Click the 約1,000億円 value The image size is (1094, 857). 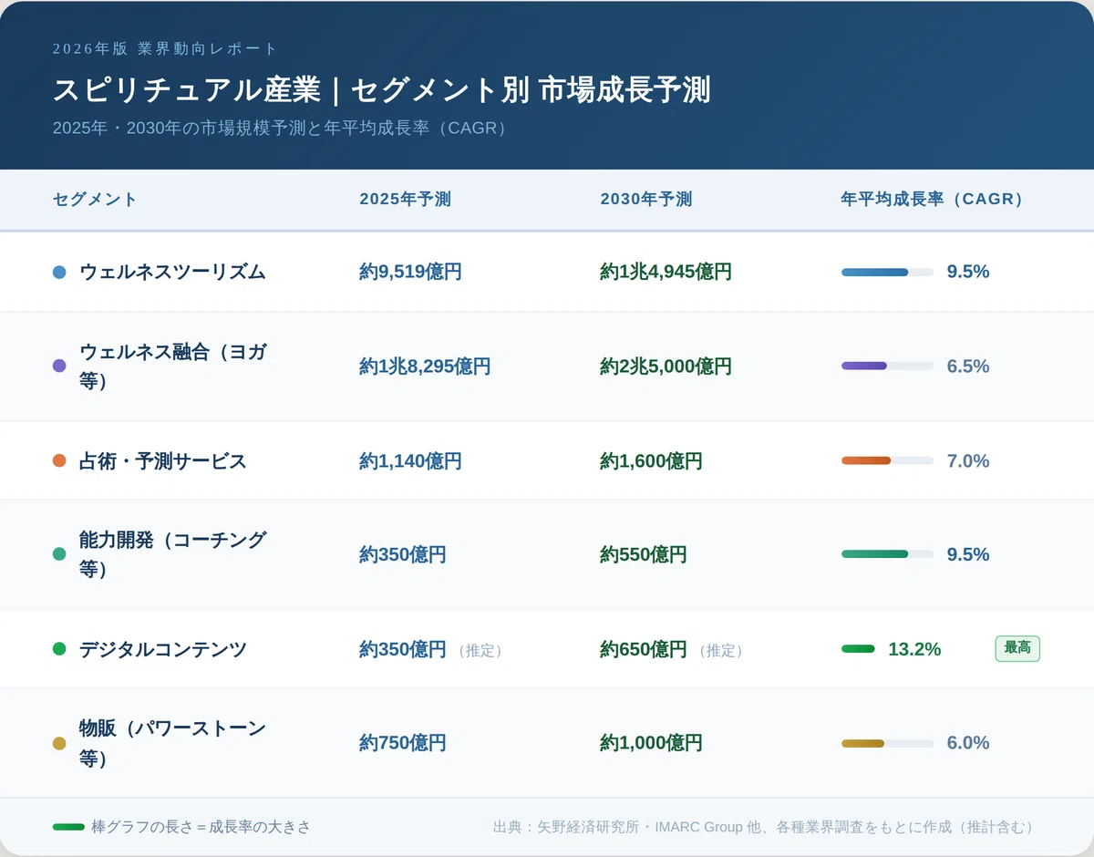pyautogui.click(x=651, y=743)
